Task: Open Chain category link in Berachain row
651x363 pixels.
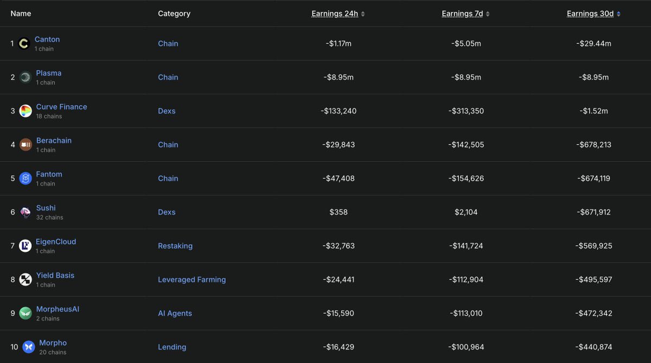Action: point(168,144)
